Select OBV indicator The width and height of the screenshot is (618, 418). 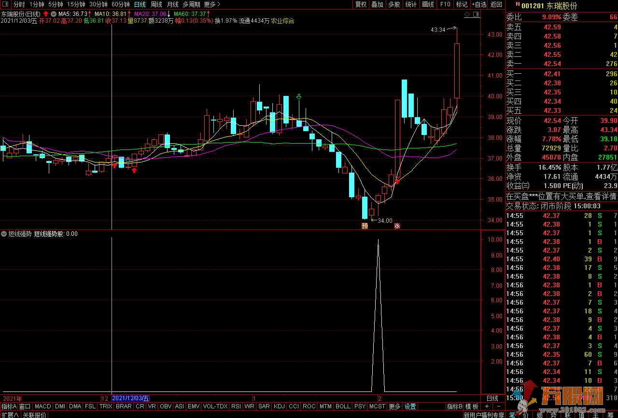(x=166, y=406)
